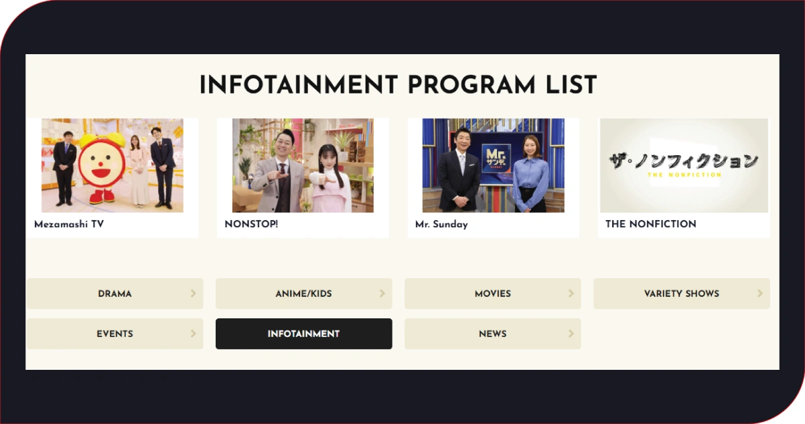Select the ANIME/KIDS category button

(304, 294)
